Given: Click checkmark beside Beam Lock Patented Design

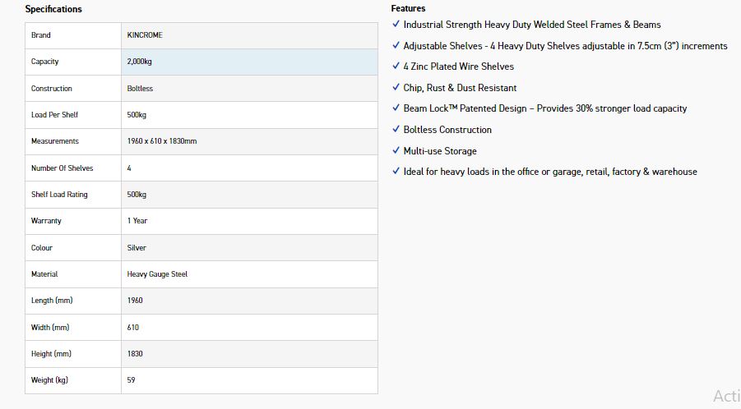Looking at the screenshot, I should click(x=396, y=108).
